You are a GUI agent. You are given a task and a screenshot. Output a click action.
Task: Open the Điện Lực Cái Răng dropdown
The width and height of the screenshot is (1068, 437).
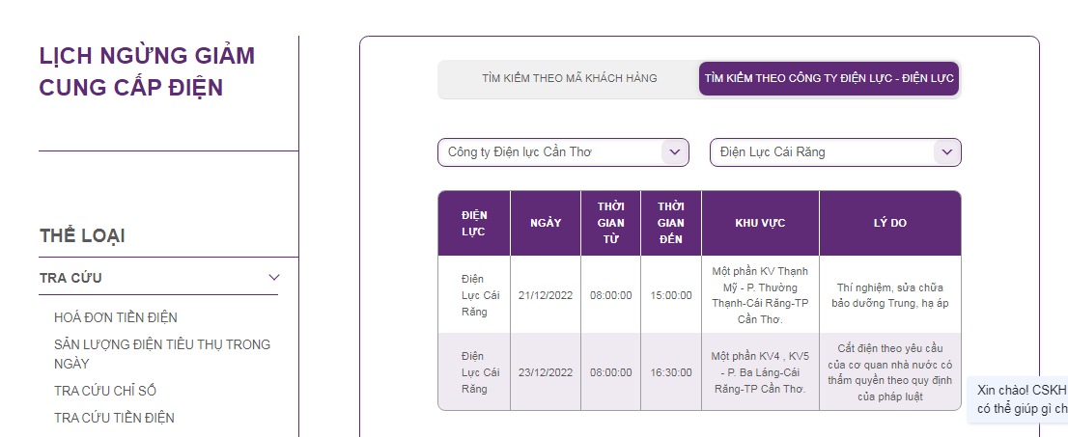[x=823, y=152]
